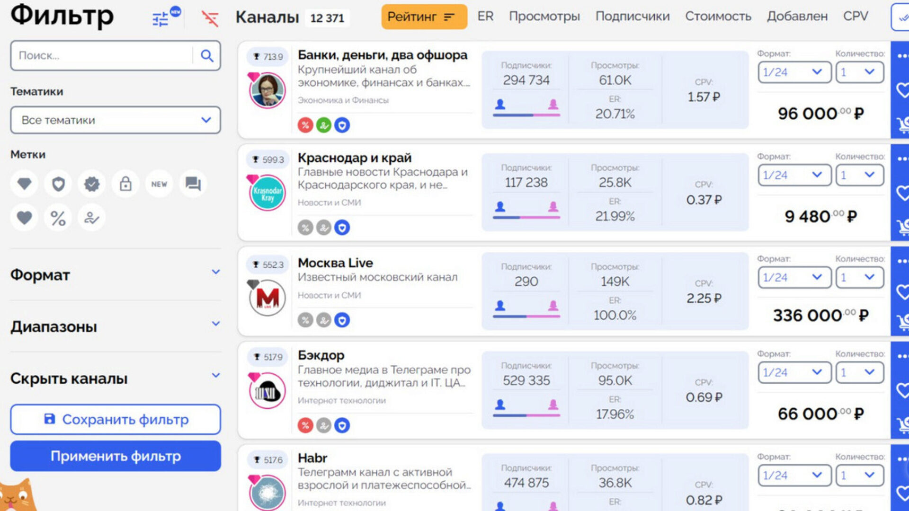The image size is (909, 511).
Task: Click the blue shield badge on Краснодар и край
Action: (x=342, y=228)
